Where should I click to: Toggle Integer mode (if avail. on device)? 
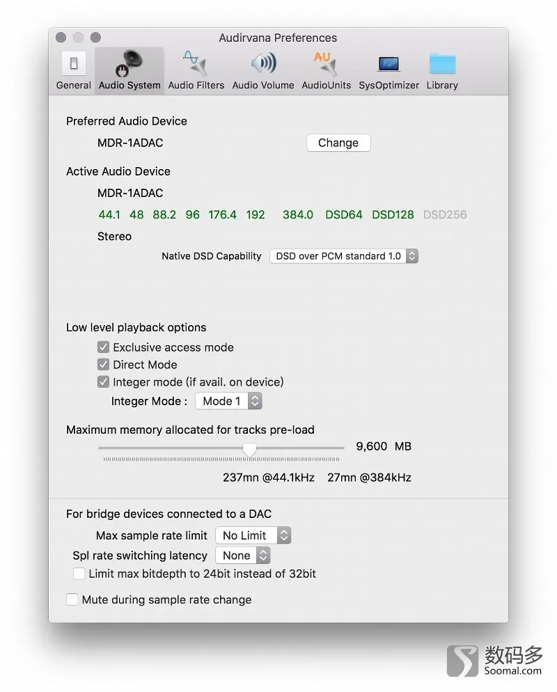pyautogui.click(x=103, y=382)
